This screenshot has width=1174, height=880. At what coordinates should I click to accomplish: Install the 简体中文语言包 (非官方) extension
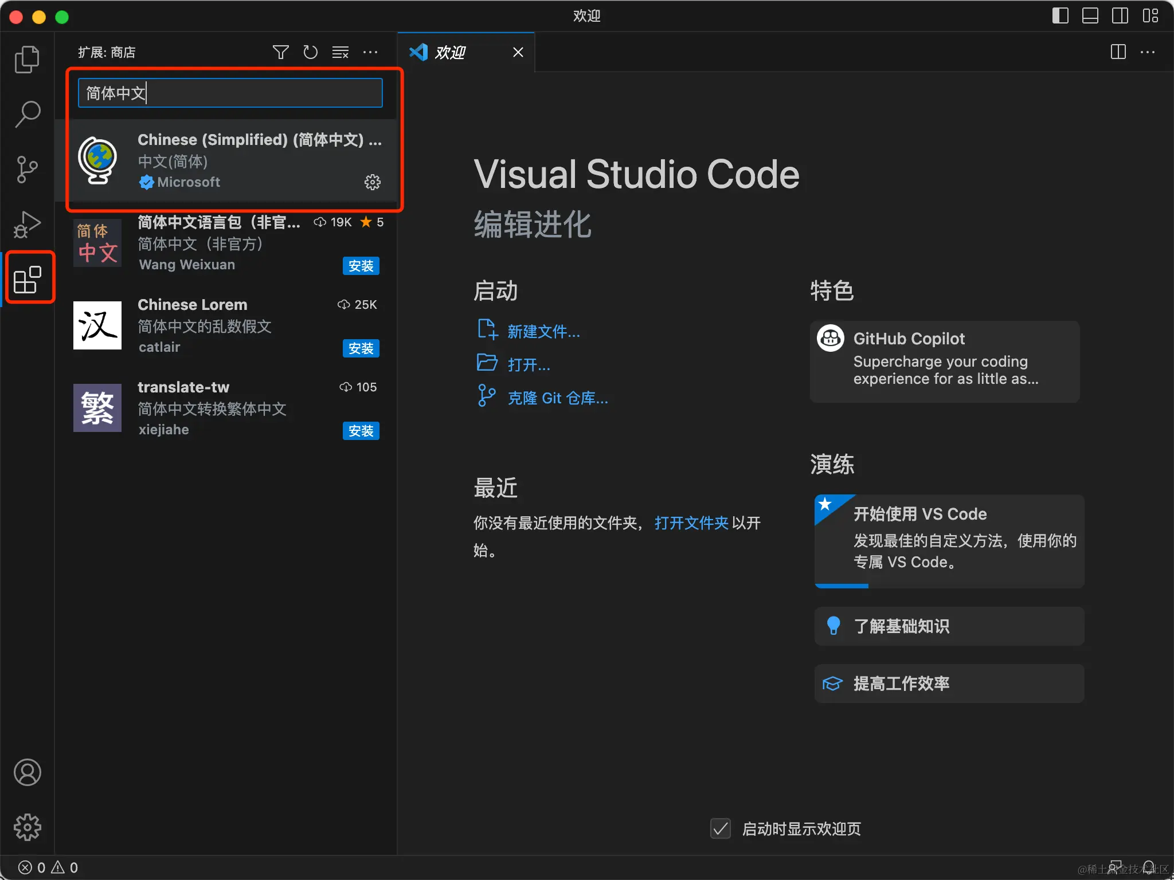pyautogui.click(x=361, y=266)
